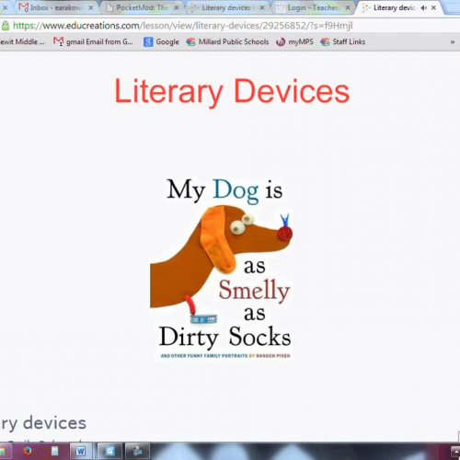
Task: Open the ewit Middle bookmark
Action: click(x=22, y=41)
